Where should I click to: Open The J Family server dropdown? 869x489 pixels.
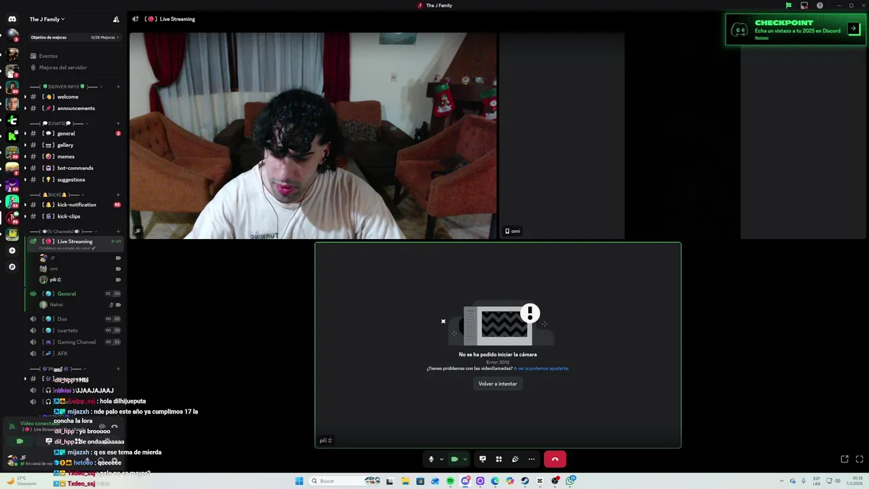coord(48,19)
